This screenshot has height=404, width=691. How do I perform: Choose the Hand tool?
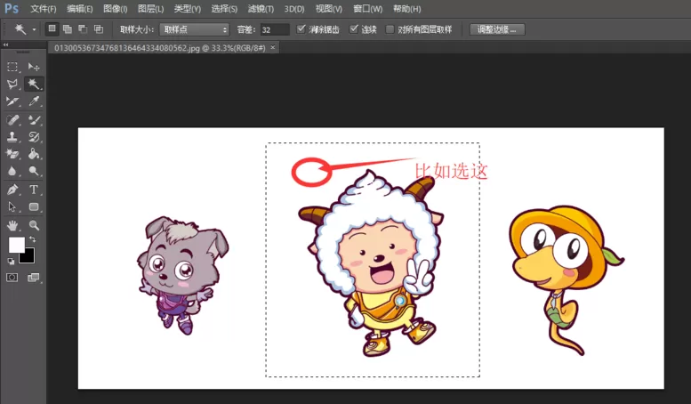12,225
